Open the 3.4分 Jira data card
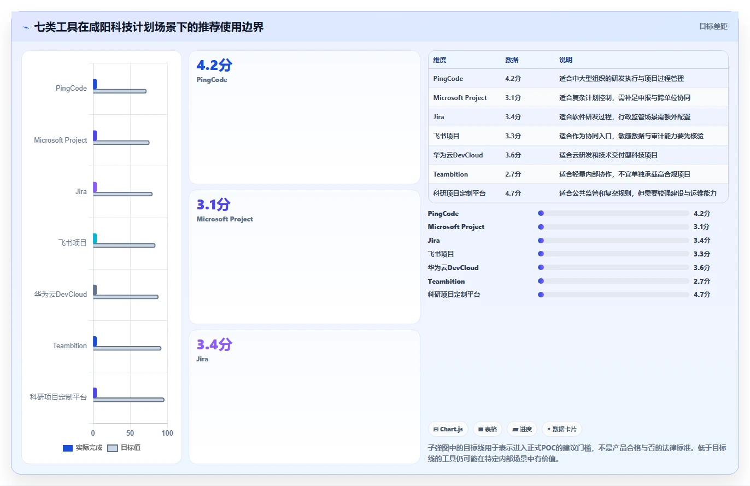750x486 pixels. click(x=304, y=397)
